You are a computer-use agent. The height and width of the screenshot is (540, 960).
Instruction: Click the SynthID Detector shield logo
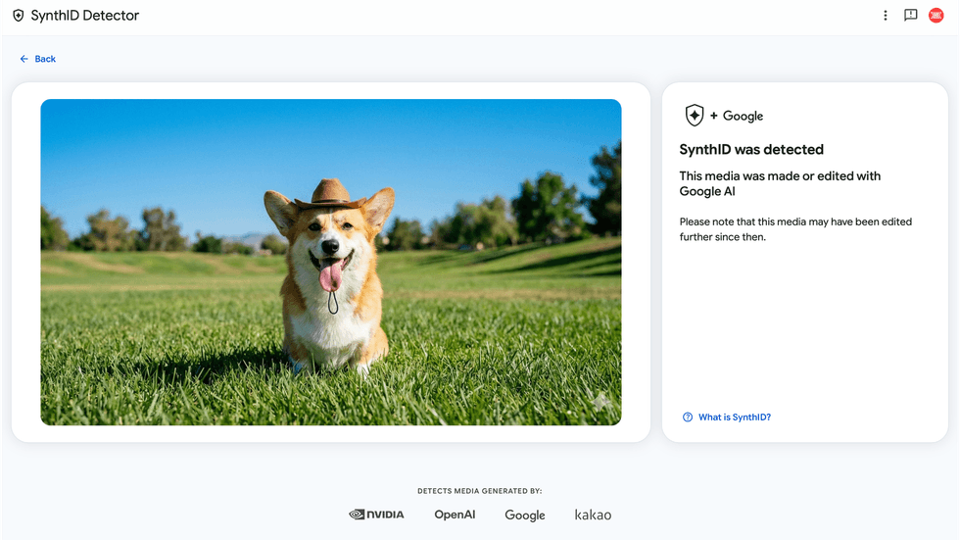pos(19,16)
